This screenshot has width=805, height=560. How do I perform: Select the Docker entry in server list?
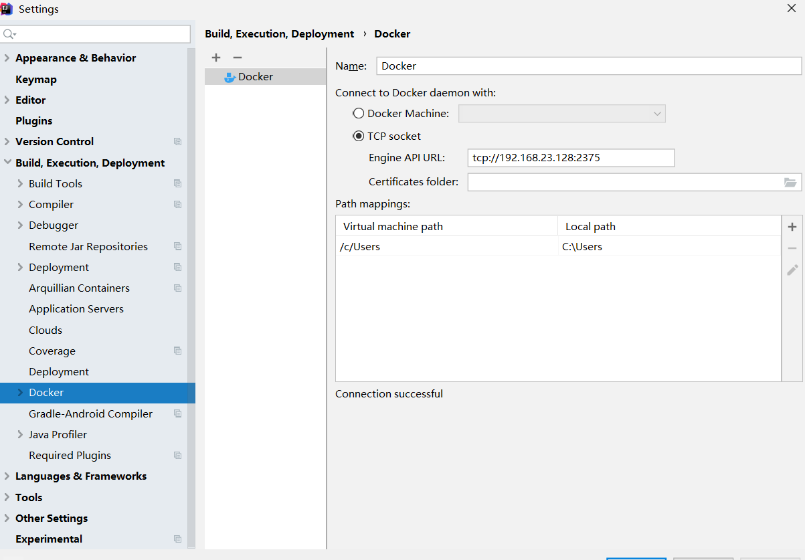tap(265, 77)
